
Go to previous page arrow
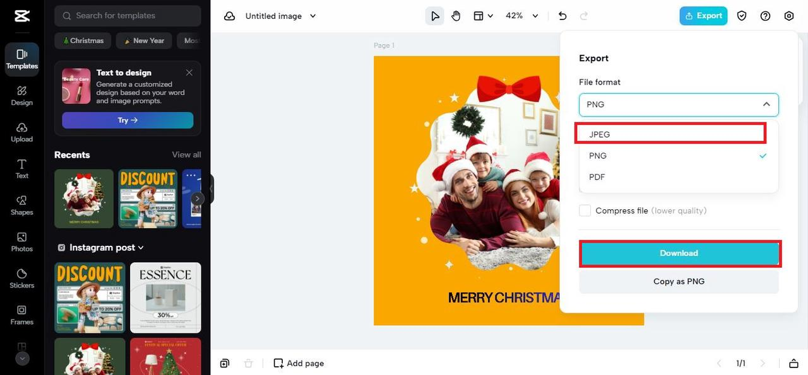coord(718,364)
